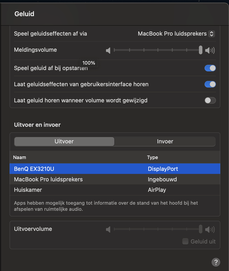Click the Uitvoervolume slider knob

tap(201, 229)
